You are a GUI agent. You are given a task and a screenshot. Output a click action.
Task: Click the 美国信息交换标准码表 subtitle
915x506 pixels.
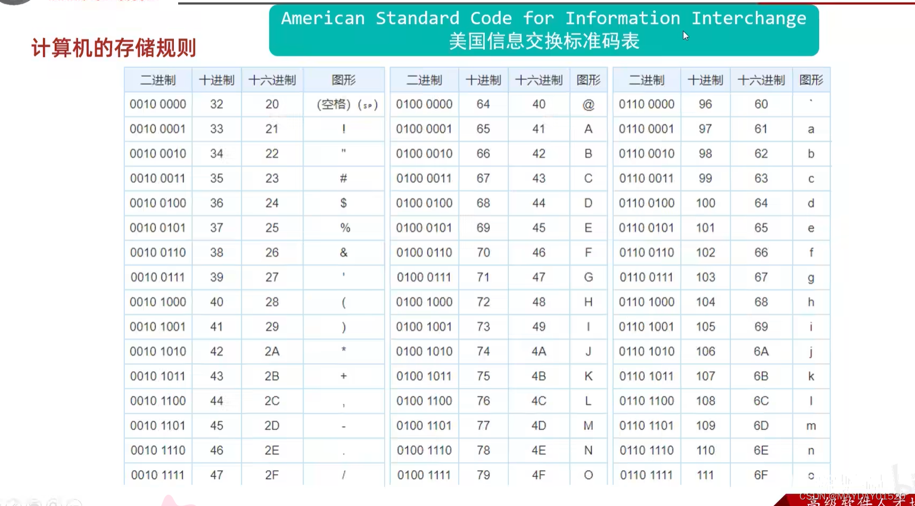[544, 41]
